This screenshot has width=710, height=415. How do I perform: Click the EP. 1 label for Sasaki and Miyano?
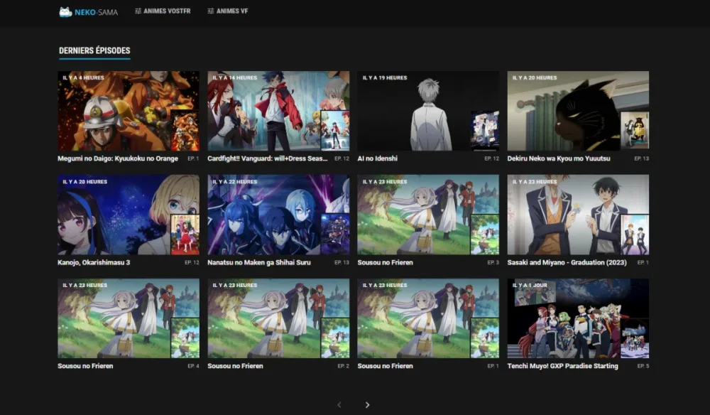tap(643, 262)
